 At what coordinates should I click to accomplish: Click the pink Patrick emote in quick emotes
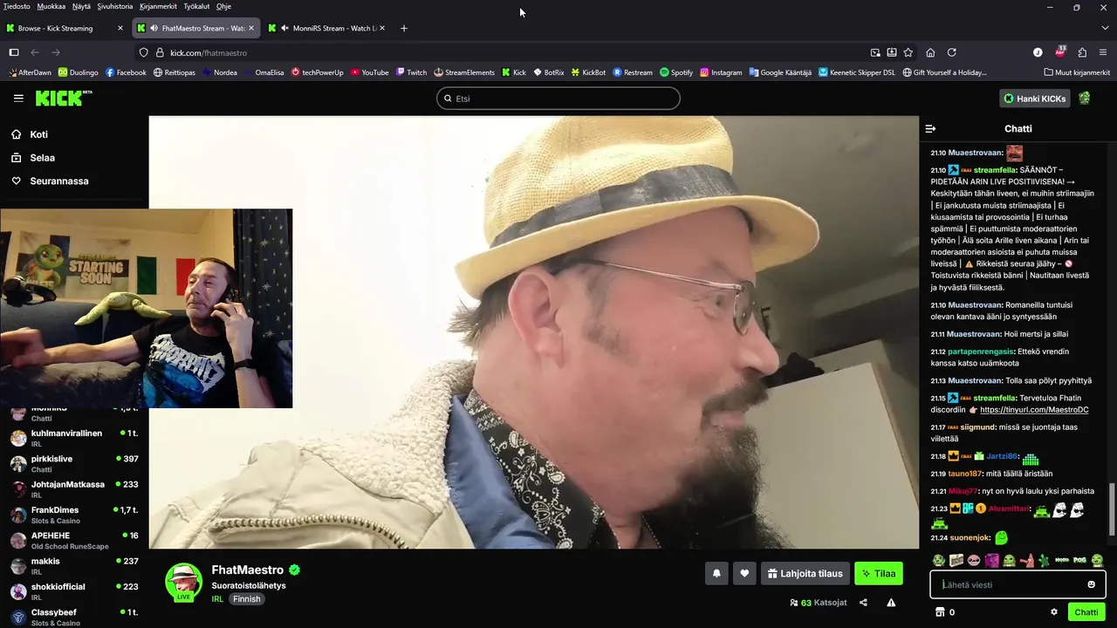click(x=1027, y=561)
